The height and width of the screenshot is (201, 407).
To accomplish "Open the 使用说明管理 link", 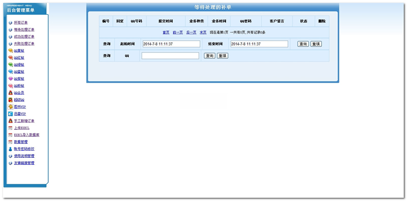I will click(x=24, y=156).
